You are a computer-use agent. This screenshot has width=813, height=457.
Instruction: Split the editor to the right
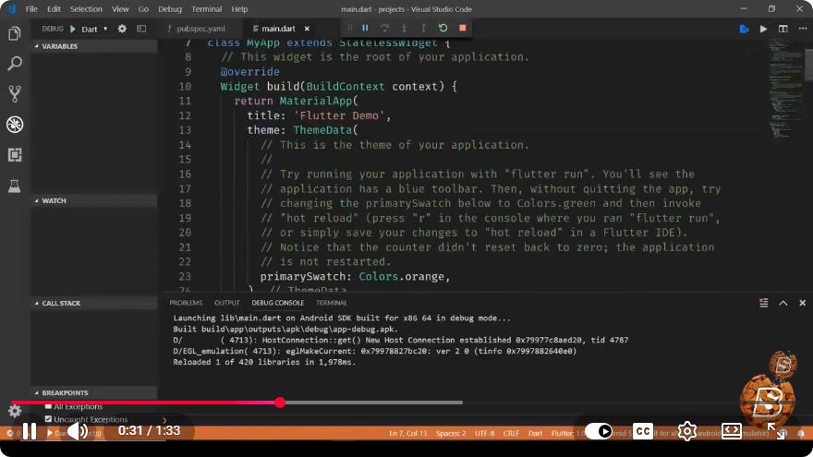[x=783, y=29]
